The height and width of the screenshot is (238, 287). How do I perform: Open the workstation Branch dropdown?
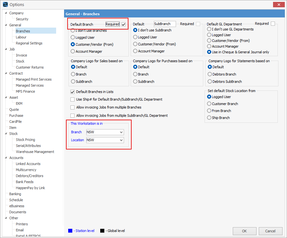[x=121, y=132]
